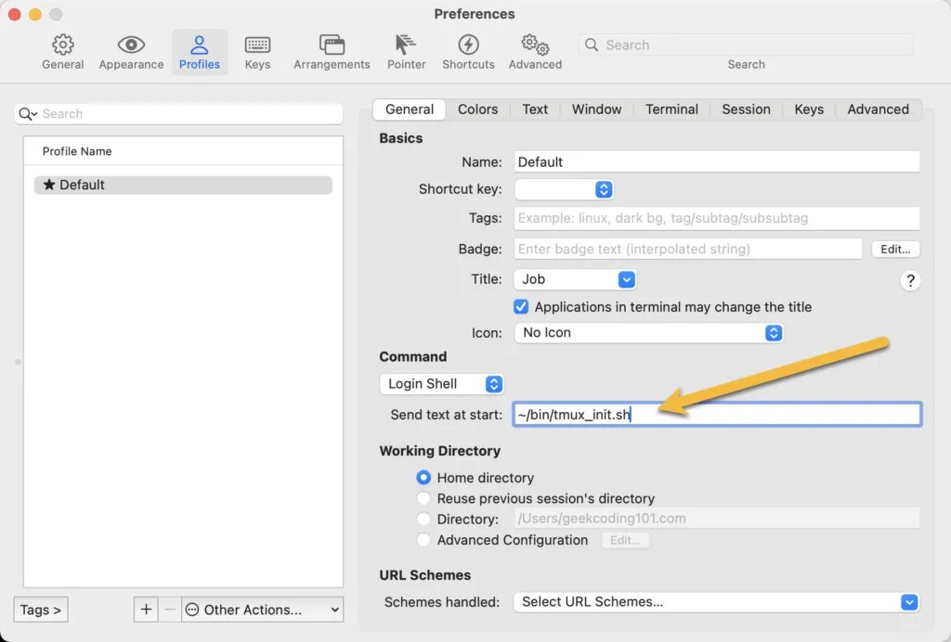Image resolution: width=951 pixels, height=642 pixels.
Task: Click the Tags > button
Action: tap(41, 610)
